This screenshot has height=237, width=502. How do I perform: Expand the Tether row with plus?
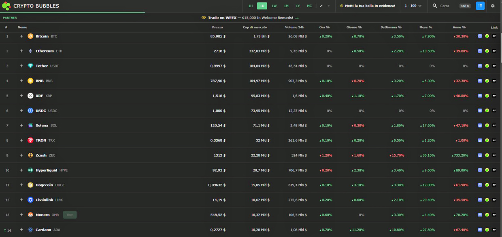[x=21, y=66]
